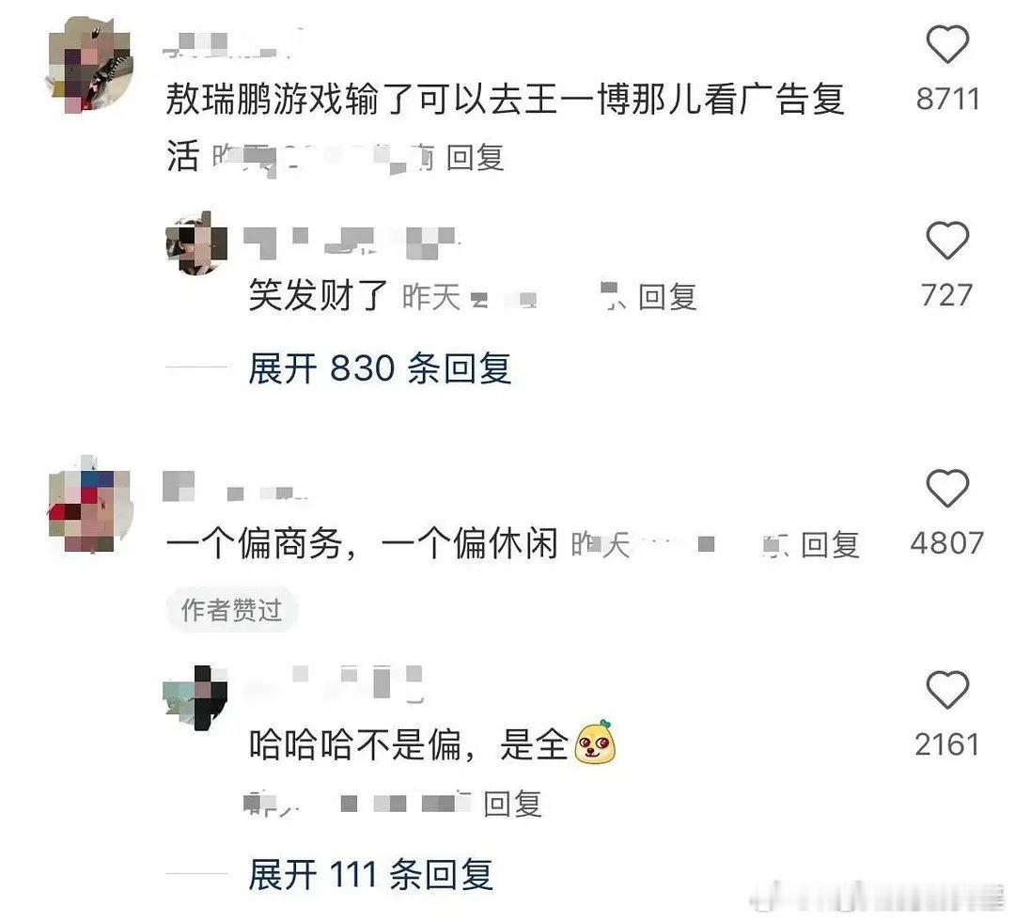Expand 830 replies thread
This screenshot has width=1015, height=922.
pyautogui.click(x=380, y=368)
